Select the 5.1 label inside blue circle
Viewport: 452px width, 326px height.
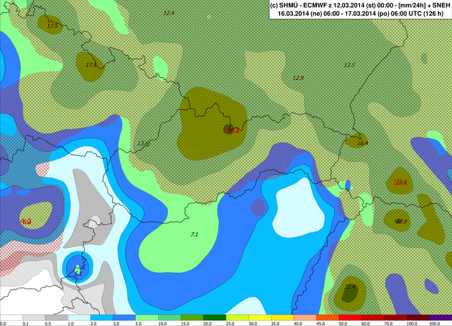click(x=79, y=273)
